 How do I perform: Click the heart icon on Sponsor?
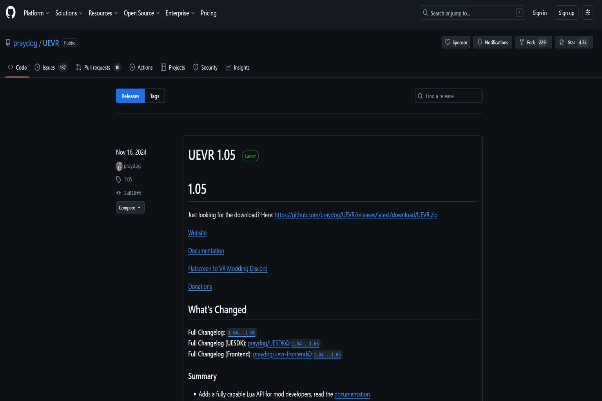[448, 42]
